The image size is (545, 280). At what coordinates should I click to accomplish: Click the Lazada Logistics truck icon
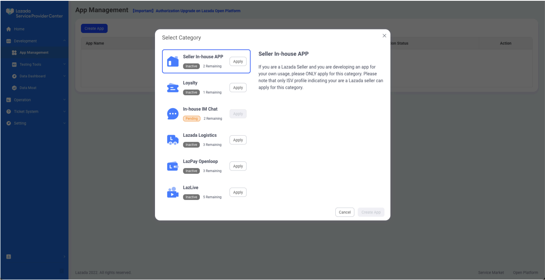(x=173, y=140)
